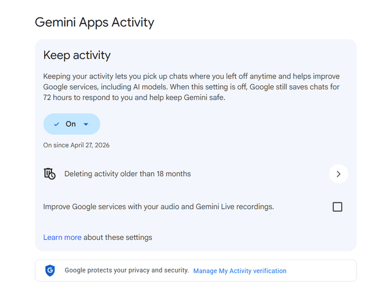Click the Improve Google services recordings label
The image size is (392, 289).
[159, 207]
